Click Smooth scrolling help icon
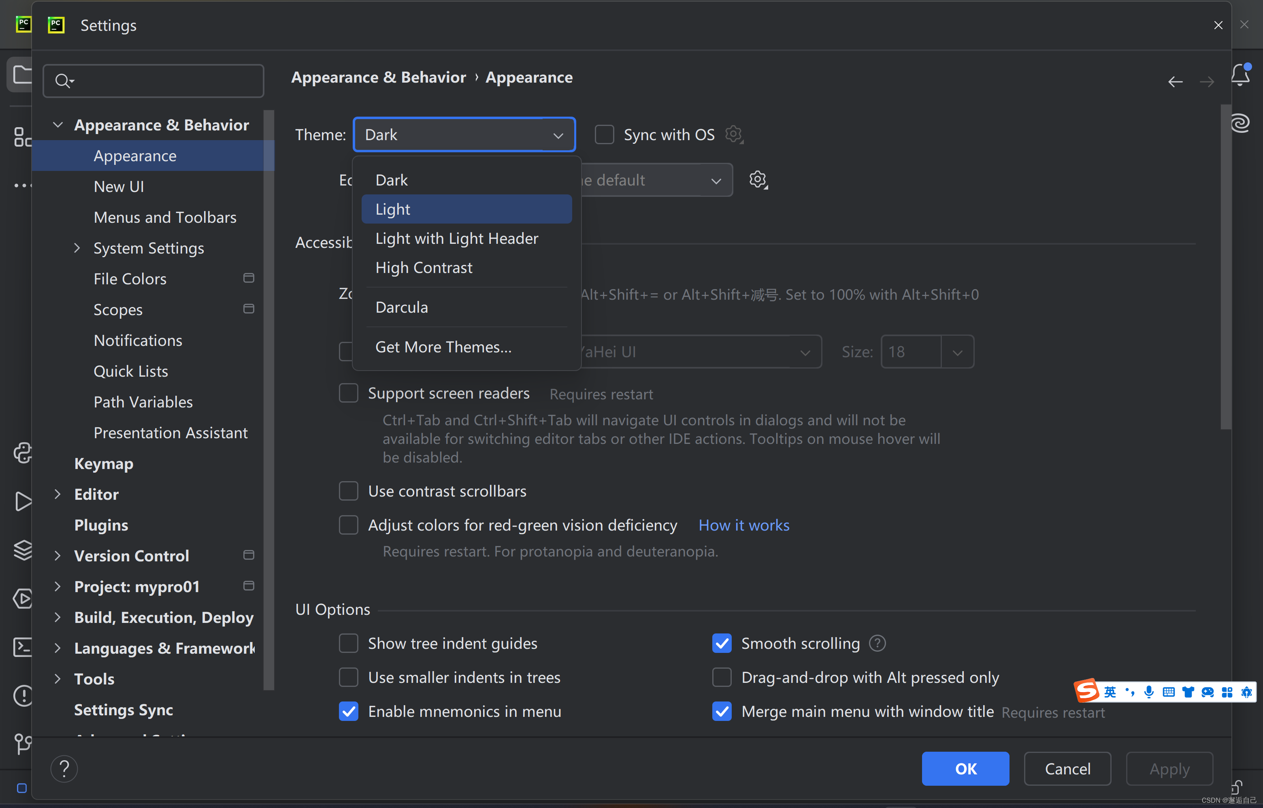Viewport: 1263px width, 808px height. point(877,643)
